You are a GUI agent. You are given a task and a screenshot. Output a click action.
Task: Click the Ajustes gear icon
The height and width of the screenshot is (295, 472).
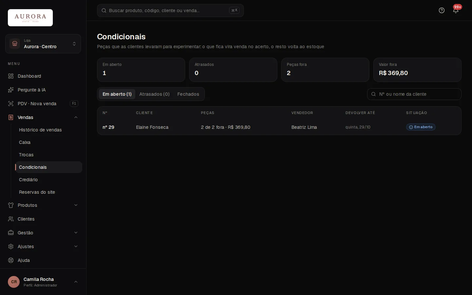point(11,246)
